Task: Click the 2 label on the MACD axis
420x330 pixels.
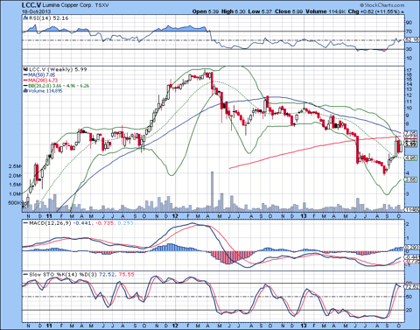Action: (408, 224)
